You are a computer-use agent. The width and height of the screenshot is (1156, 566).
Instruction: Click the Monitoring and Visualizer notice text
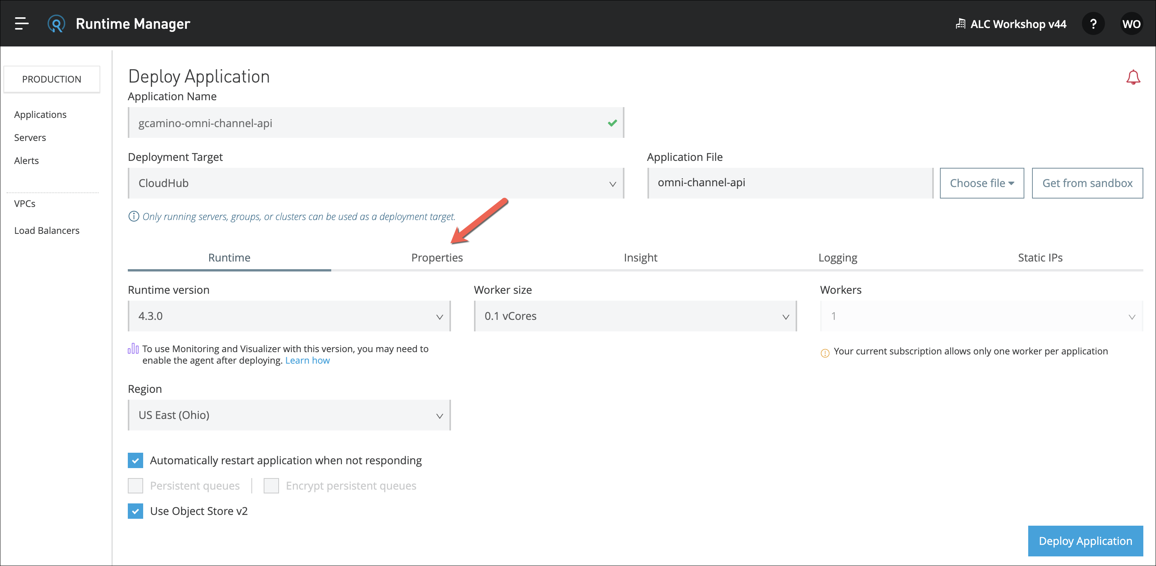pos(286,354)
